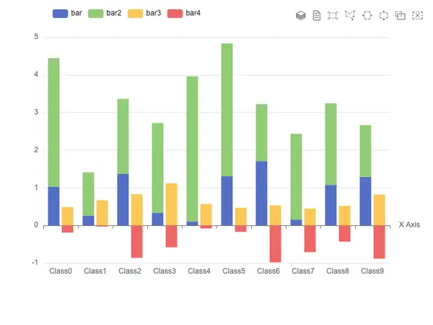The width and height of the screenshot is (433, 325).
Task: Select the polygon brush selection tool
Action: click(350, 15)
